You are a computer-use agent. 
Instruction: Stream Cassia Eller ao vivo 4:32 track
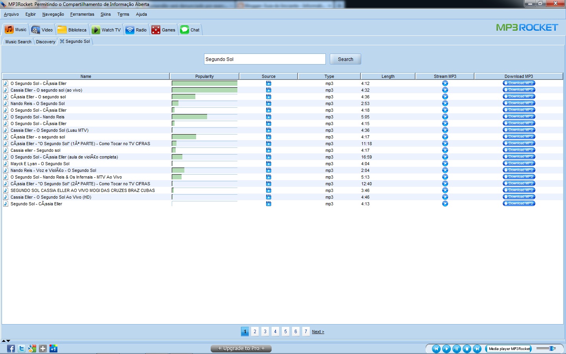pos(445,90)
